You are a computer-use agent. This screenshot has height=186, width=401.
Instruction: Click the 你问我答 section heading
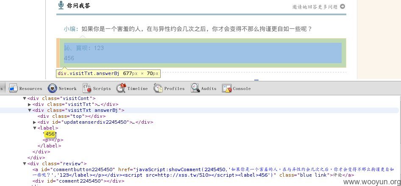click(x=78, y=6)
